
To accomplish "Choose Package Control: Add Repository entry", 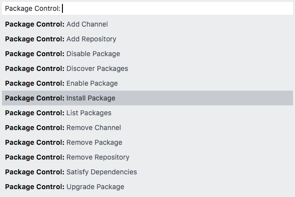I will click(x=147, y=39).
